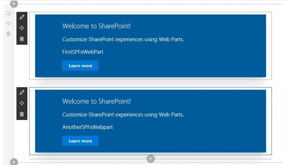This screenshot has width=287, height=165.
Task: Select move icon for FirstSPFxWebPart web part
Action: [22, 28]
